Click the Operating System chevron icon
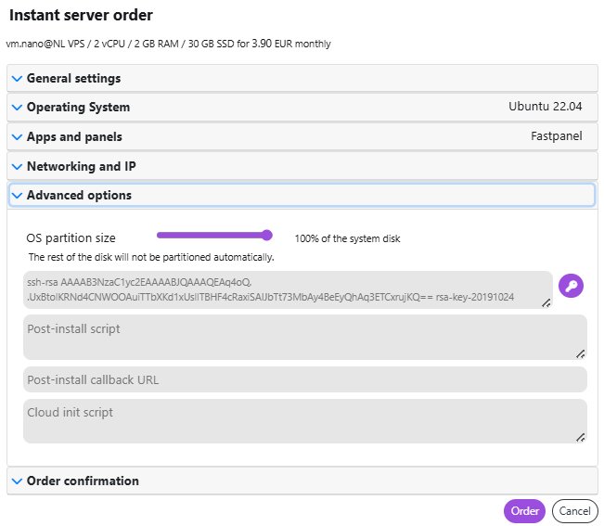The width and height of the screenshot is (604, 526). point(17,107)
